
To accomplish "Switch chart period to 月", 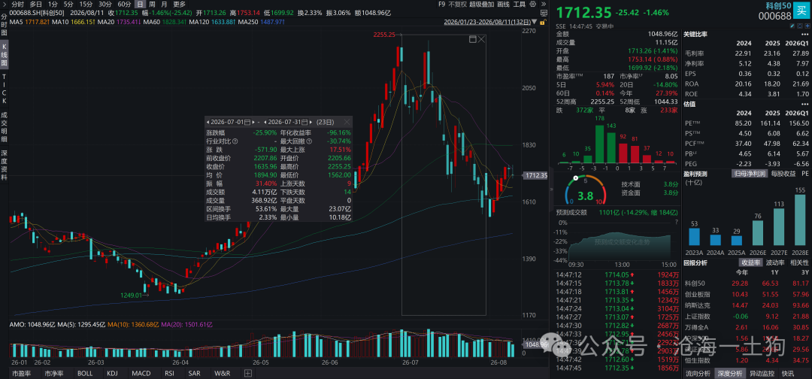I will coord(164,5).
